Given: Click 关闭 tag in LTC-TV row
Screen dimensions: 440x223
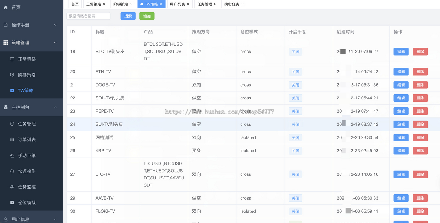Looking at the screenshot, I should click(x=296, y=174).
